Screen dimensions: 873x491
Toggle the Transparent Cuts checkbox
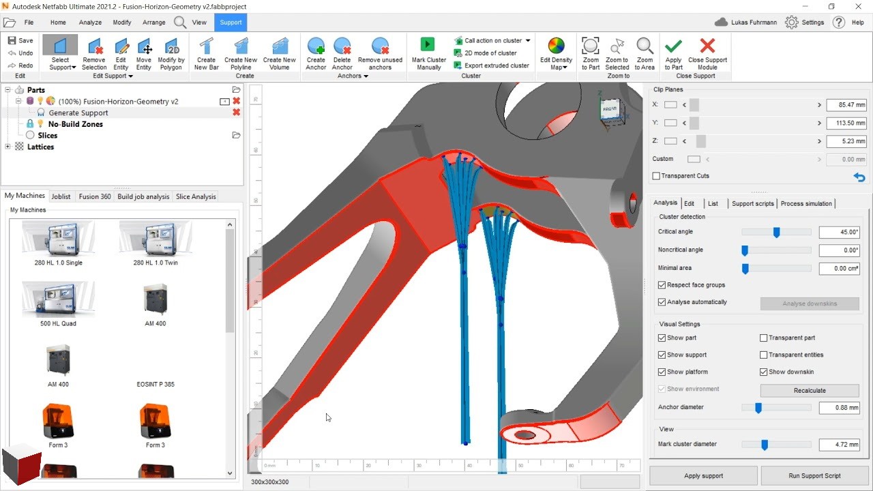click(x=656, y=176)
